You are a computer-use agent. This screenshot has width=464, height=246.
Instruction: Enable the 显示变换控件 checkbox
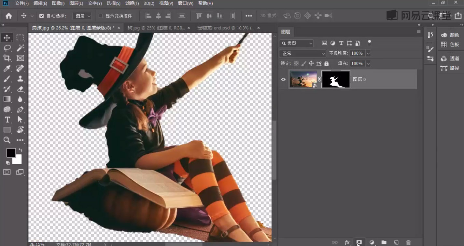coord(101,16)
